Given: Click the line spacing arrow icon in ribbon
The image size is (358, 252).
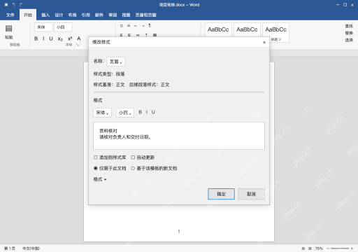Looking at the screenshot, I should point(146,35).
